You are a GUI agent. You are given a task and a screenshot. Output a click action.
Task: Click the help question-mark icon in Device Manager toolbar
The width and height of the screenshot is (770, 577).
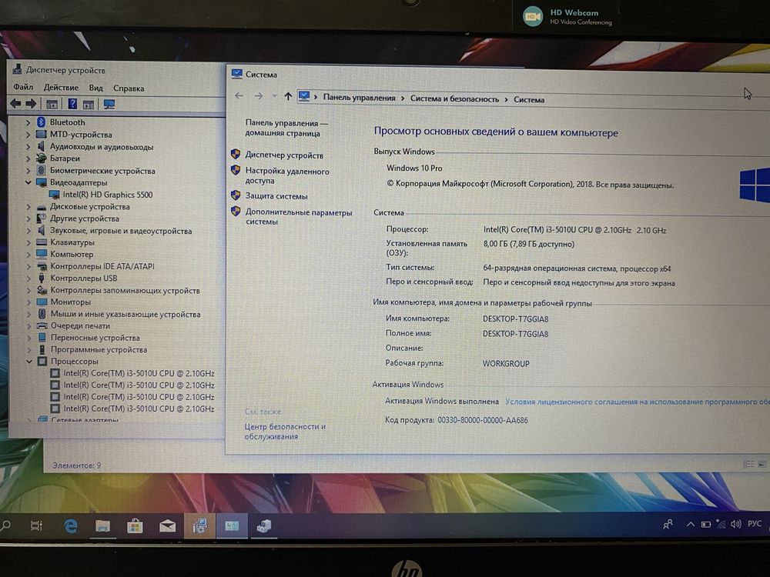(72, 104)
